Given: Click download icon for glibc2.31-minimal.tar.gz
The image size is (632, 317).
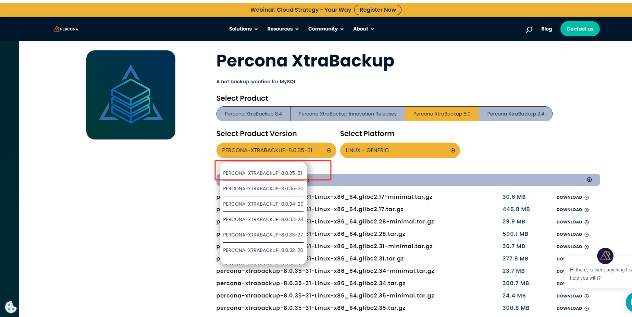Looking at the screenshot, I should point(586,247).
